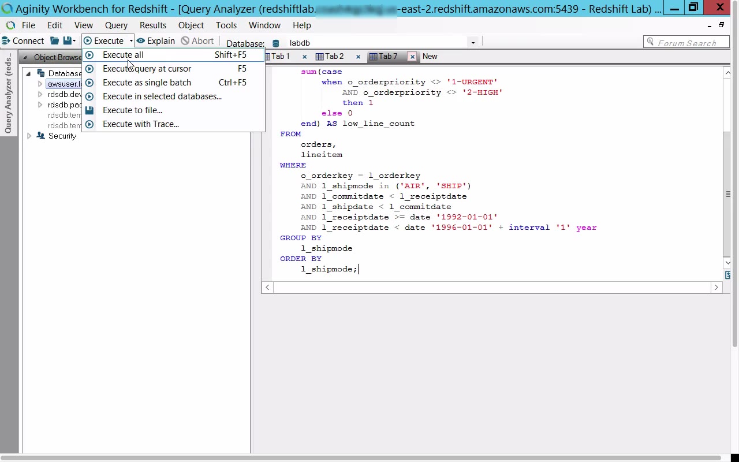The width and height of the screenshot is (739, 462).
Task: Open the Edit menu
Action: click(55, 25)
